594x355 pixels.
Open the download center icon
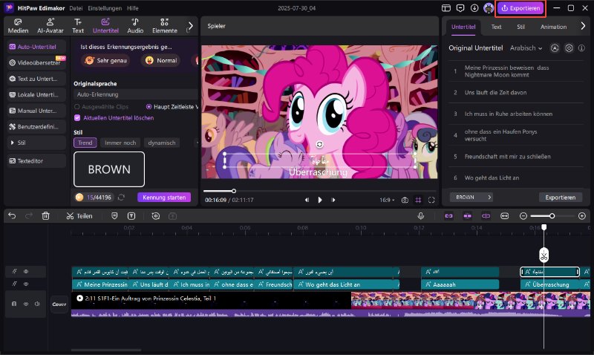(474, 8)
